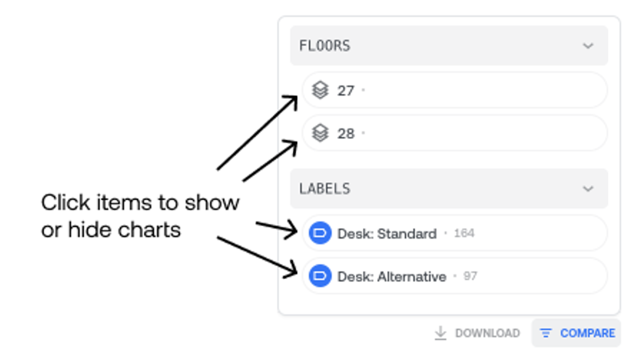Click the 164 count next to Desk: Standard

tap(464, 233)
